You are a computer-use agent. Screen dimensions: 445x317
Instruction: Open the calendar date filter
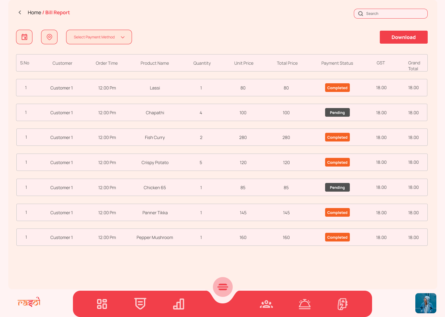point(24,37)
